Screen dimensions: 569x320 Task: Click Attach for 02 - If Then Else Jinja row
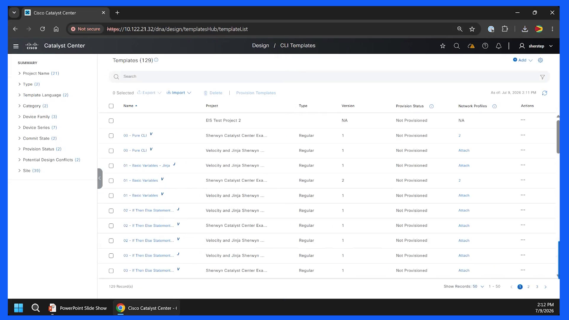point(464,211)
